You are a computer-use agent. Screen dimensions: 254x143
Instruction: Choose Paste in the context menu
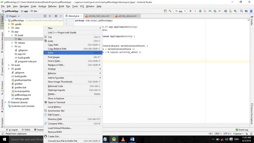(73, 53)
